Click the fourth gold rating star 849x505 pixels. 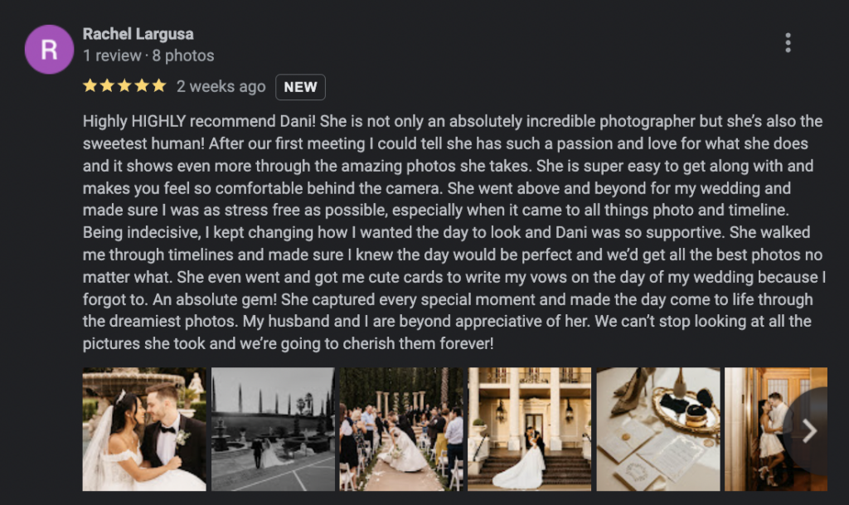(x=142, y=85)
